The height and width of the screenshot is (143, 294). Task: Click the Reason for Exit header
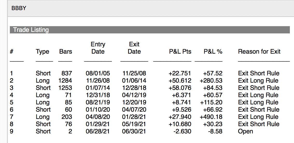tap(259, 52)
